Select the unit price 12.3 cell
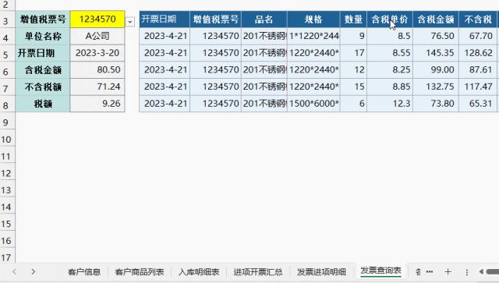 point(390,104)
